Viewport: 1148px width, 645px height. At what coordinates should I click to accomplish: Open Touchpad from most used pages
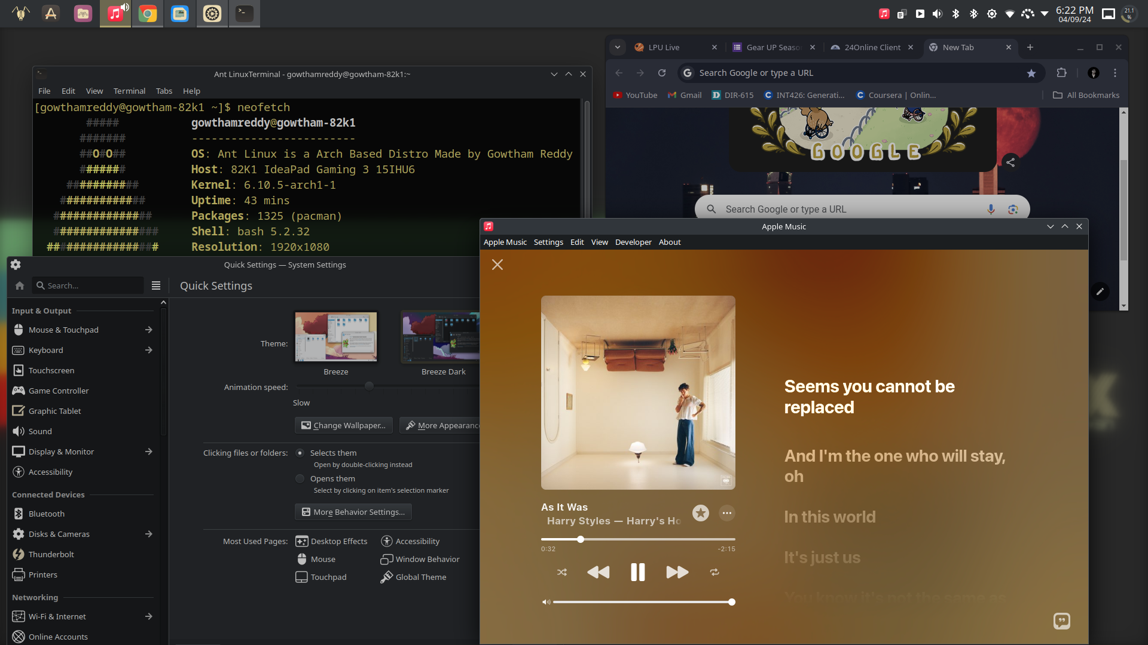(322, 577)
